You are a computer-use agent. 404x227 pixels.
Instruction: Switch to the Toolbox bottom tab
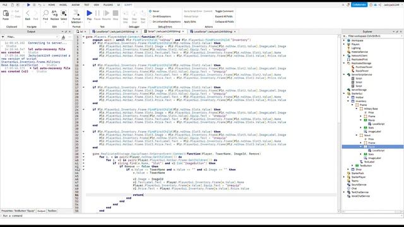[52, 211]
